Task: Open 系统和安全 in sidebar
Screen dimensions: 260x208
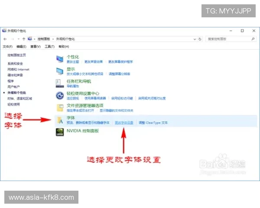Action: tap(15, 64)
